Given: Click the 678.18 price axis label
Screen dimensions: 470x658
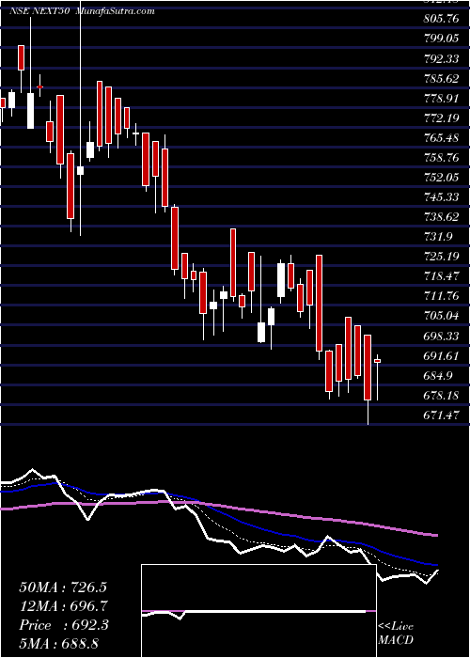Looking at the screenshot, I should 440,396.
